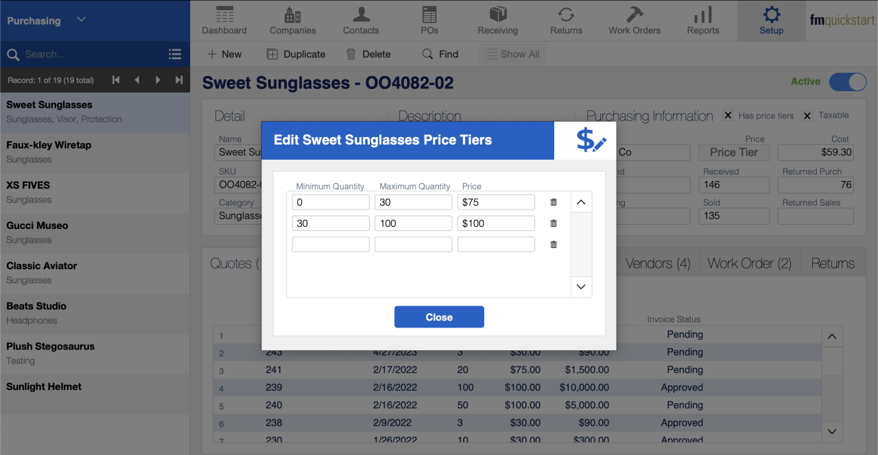Open the Returns module

[567, 21]
